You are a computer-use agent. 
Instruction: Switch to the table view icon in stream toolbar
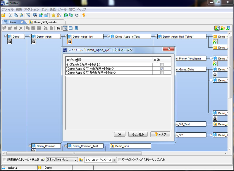70,28
